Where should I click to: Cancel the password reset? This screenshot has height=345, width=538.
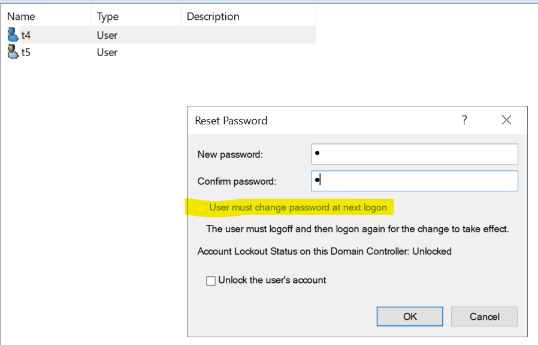coord(484,316)
